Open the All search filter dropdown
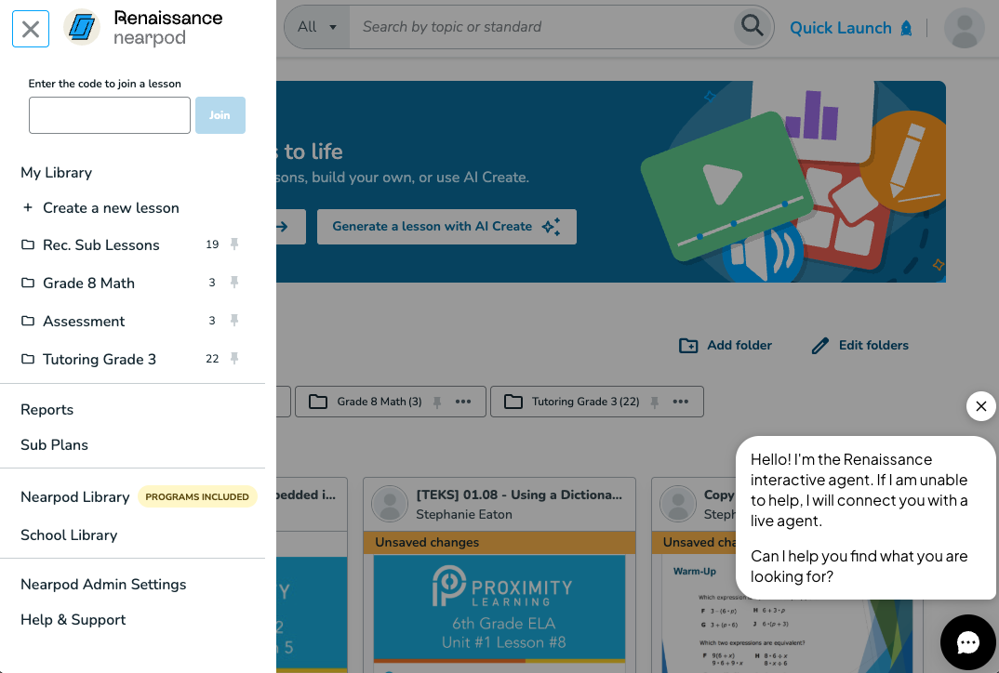This screenshot has height=673, width=999. [x=316, y=27]
